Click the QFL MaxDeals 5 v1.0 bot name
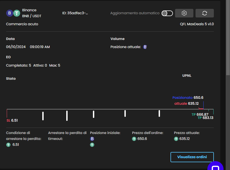Screen dimensions: 230x170 [x=197, y=24]
